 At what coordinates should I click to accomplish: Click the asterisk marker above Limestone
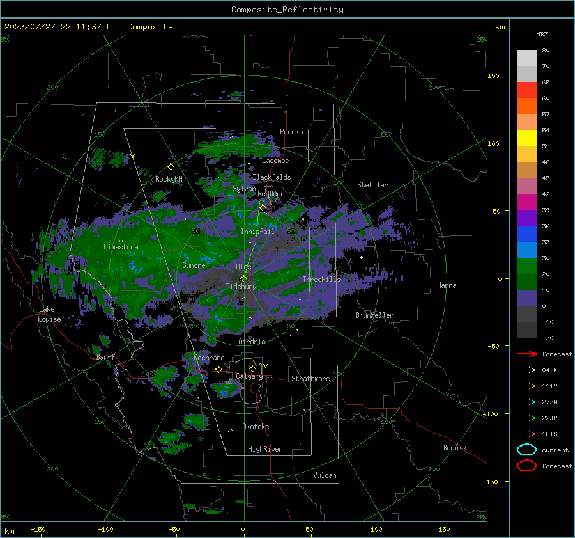121,241
